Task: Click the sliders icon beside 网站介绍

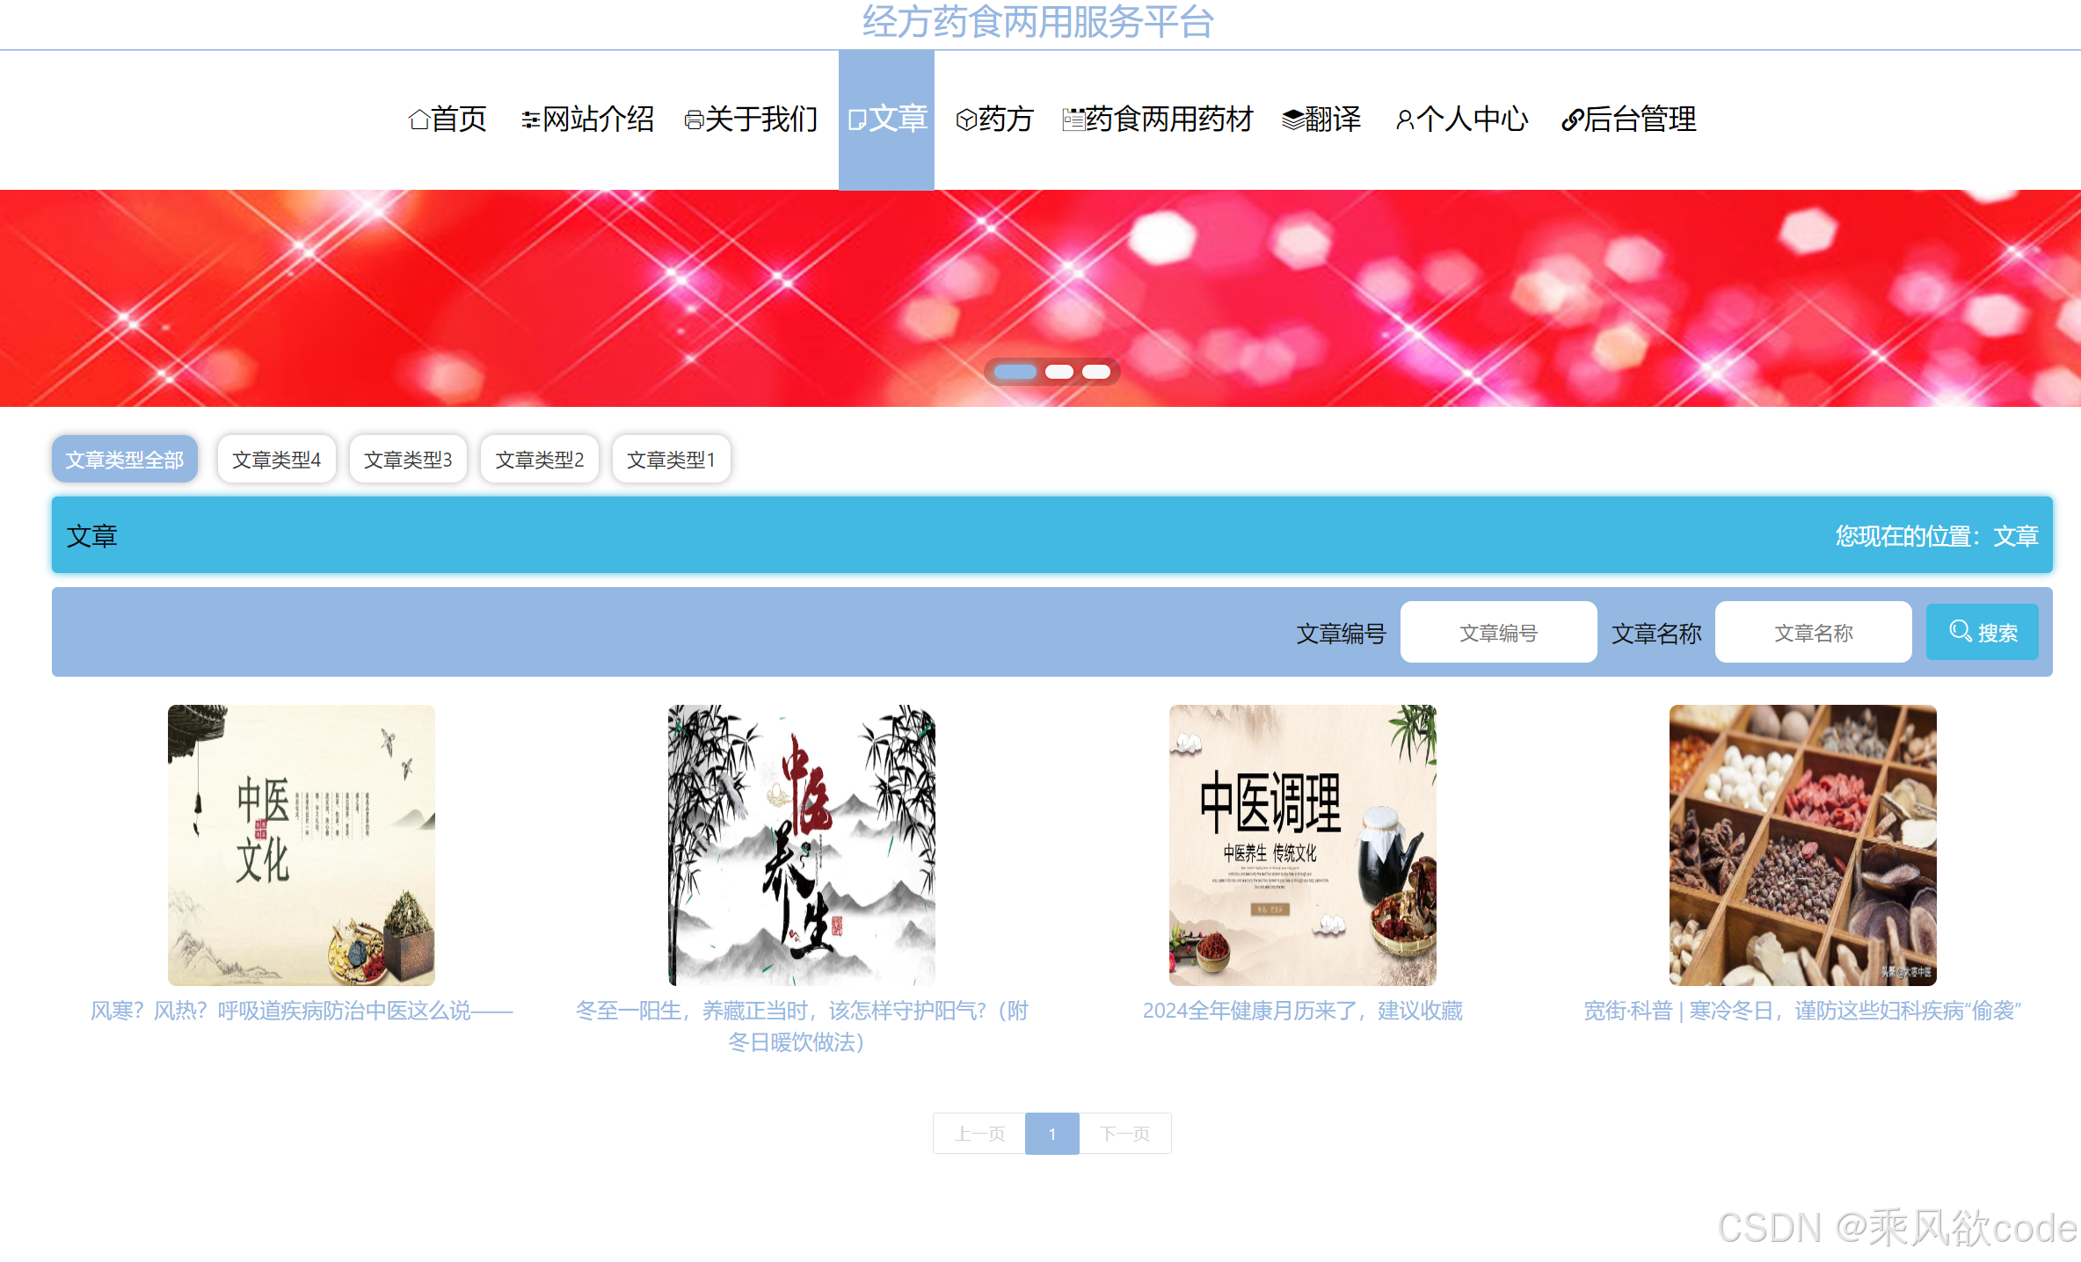Action: click(x=530, y=120)
